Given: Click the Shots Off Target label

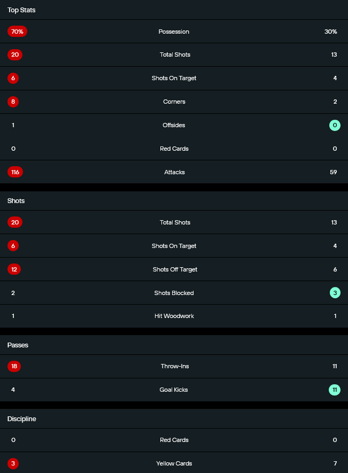Looking at the screenshot, I should [175, 269].
